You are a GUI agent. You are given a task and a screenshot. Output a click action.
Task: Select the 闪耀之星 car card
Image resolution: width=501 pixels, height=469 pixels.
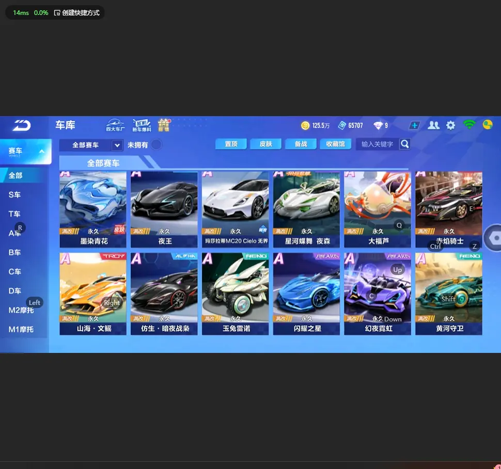pyautogui.click(x=306, y=294)
